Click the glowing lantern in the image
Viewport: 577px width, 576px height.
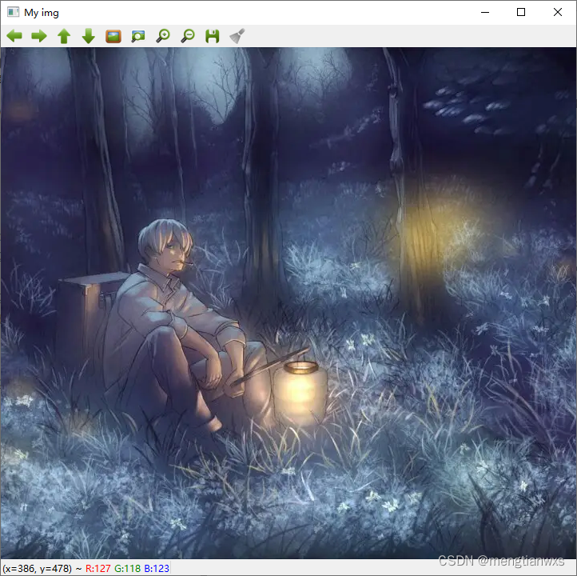299,391
